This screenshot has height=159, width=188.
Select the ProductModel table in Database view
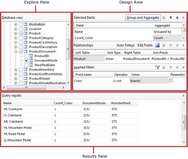coord(39,79)
